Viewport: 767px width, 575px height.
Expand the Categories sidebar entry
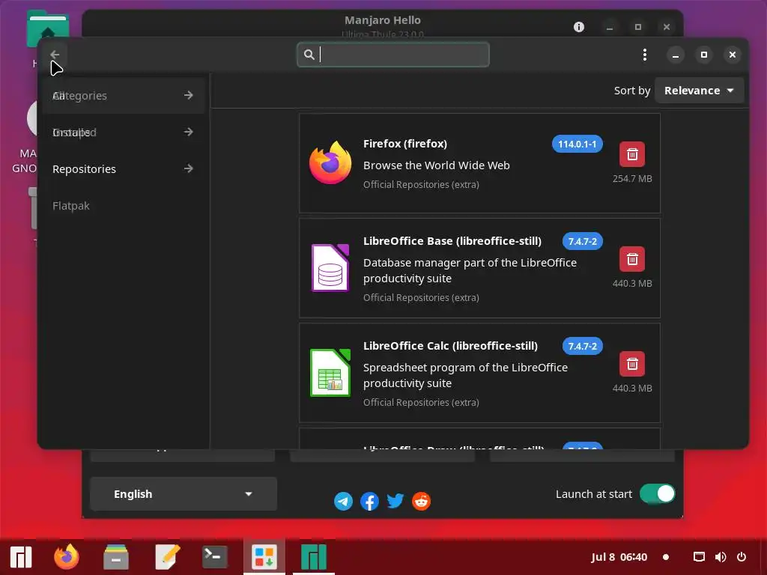pyautogui.click(x=124, y=95)
